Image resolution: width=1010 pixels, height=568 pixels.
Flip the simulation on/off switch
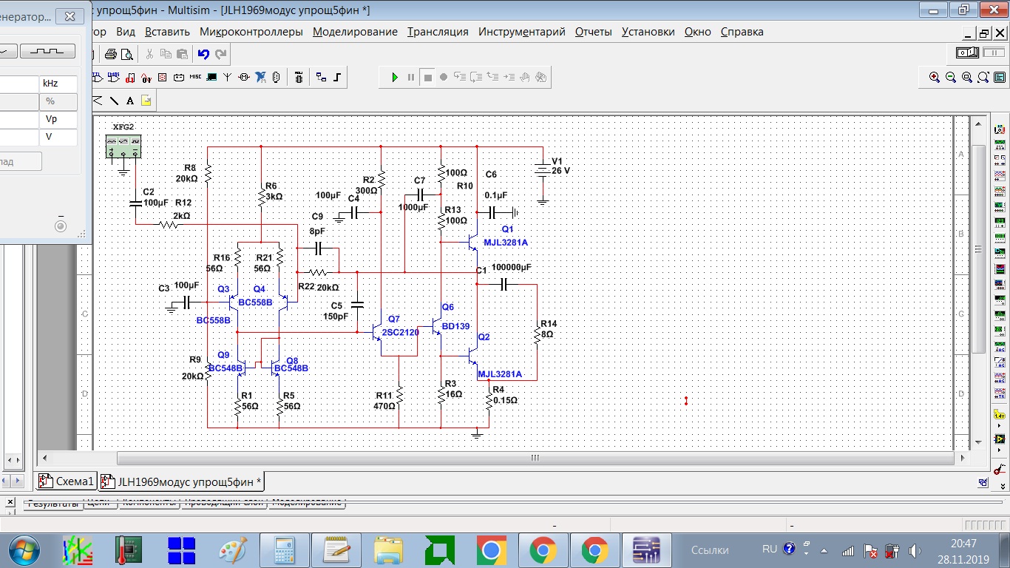click(967, 53)
